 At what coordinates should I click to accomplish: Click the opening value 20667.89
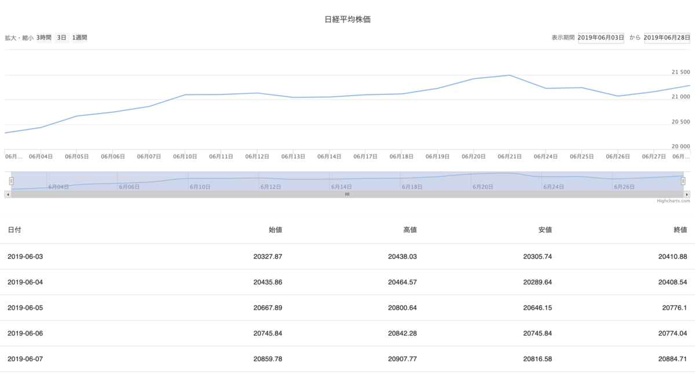[x=268, y=307]
